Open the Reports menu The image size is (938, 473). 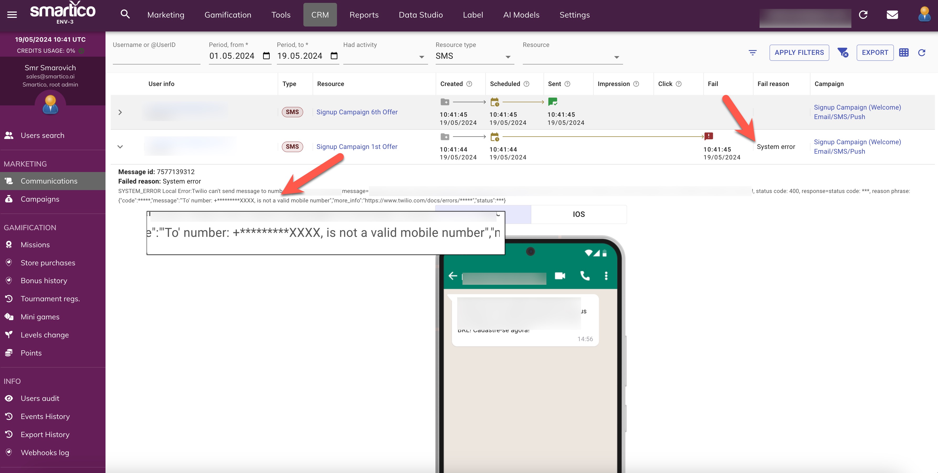364,15
